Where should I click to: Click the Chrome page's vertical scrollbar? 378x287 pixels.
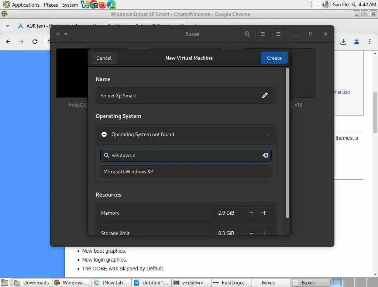[375, 112]
